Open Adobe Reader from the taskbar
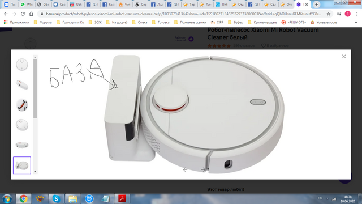Screen dimensions: 362x204 pyautogui.click(x=122, y=199)
